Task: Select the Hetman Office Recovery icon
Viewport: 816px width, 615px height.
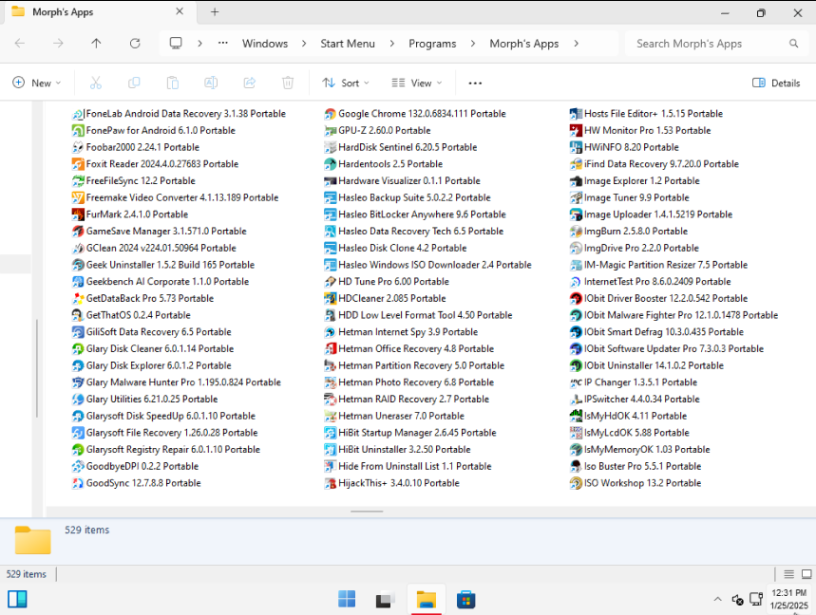Action: 330,349
